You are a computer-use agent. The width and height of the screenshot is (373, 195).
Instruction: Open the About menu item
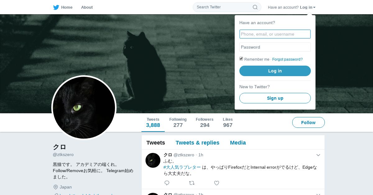[87, 7]
